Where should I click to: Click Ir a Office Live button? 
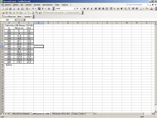click(x=9, y=17)
